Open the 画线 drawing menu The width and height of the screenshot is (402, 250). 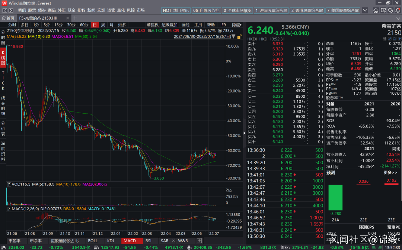(x=185, y=25)
